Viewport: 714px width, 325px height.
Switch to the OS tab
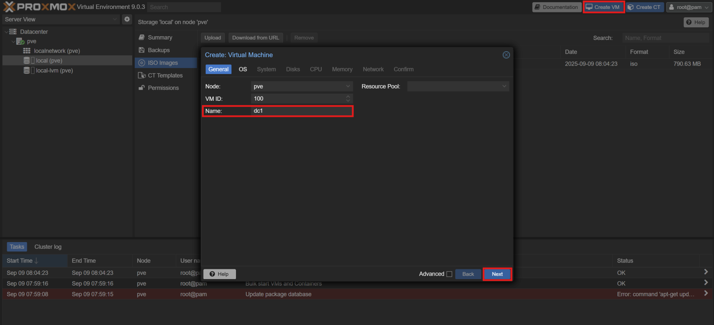[x=243, y=69]
